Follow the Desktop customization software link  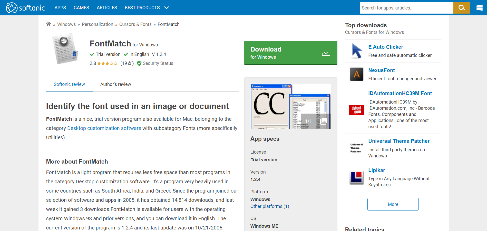coord(104,128)
